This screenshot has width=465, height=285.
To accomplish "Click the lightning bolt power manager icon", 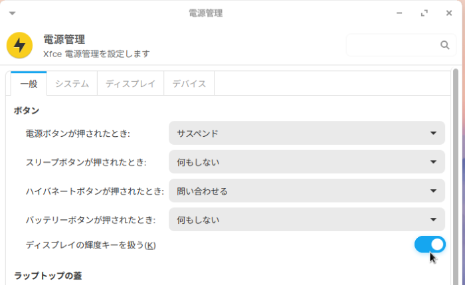I will pyautogui.click(x=20, y=45).
